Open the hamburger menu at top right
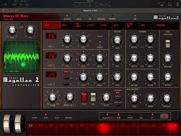This screenshot has width=181, height=136. pyautogui.click(x=178, y=4)
